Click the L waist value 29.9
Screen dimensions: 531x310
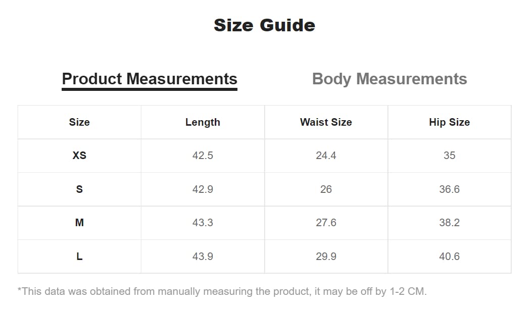326,256
